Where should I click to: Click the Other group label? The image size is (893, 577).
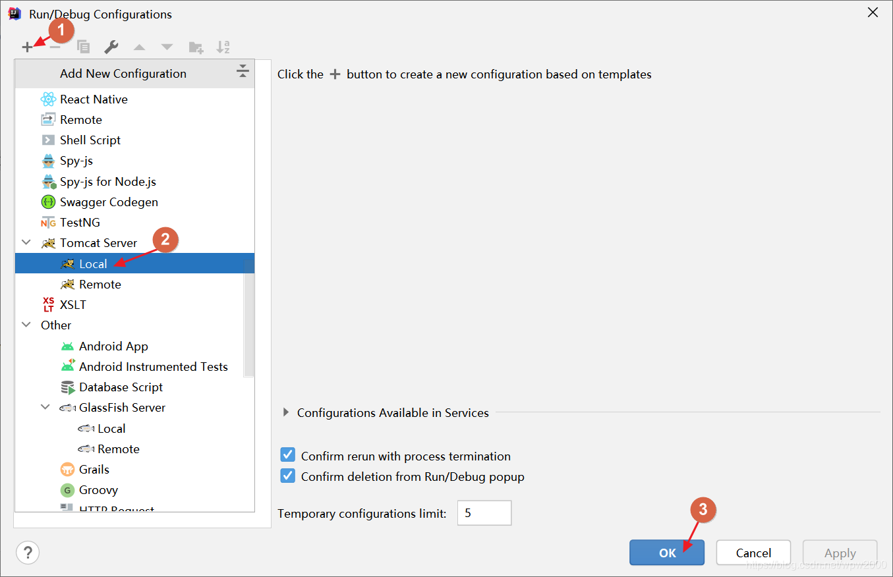coord(56,325)
